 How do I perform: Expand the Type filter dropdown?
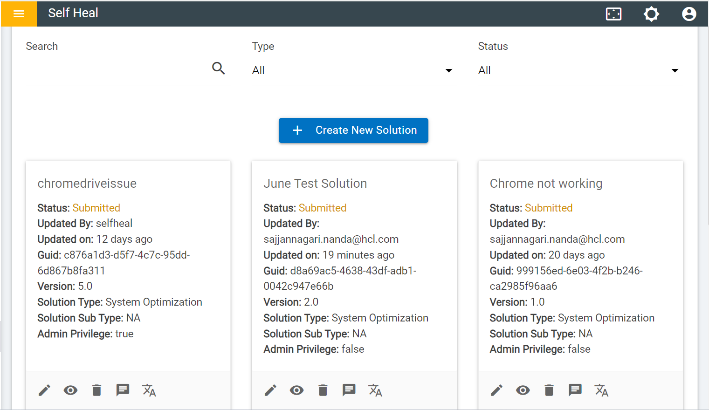(354, 71)
